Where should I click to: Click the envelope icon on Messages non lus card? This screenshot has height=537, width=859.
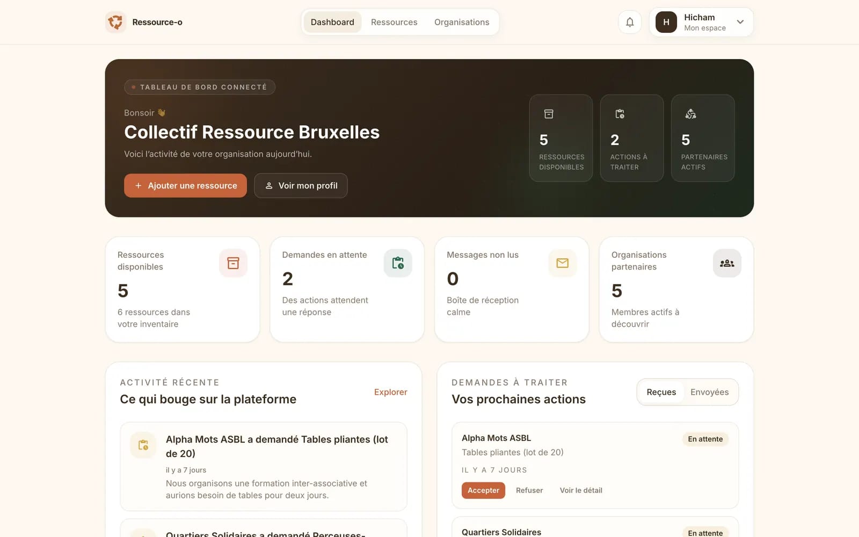[x=562, y=263]
